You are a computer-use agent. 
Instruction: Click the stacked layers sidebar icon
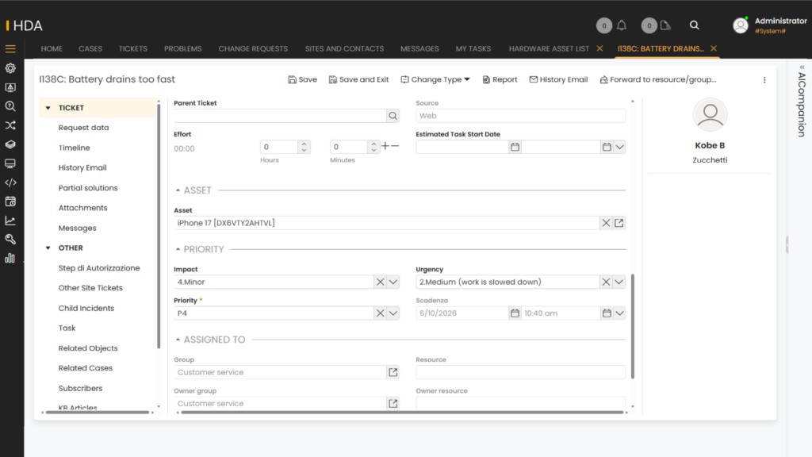coord(10,144)
